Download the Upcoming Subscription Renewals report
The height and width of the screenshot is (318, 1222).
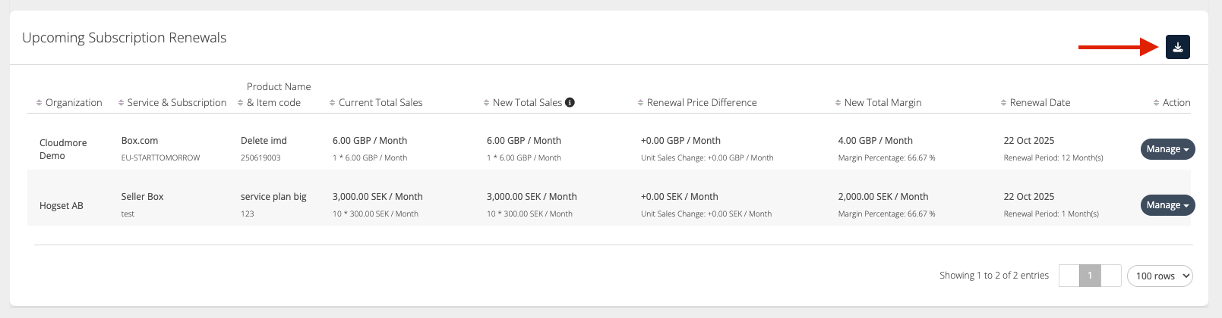coord(1177,47)
